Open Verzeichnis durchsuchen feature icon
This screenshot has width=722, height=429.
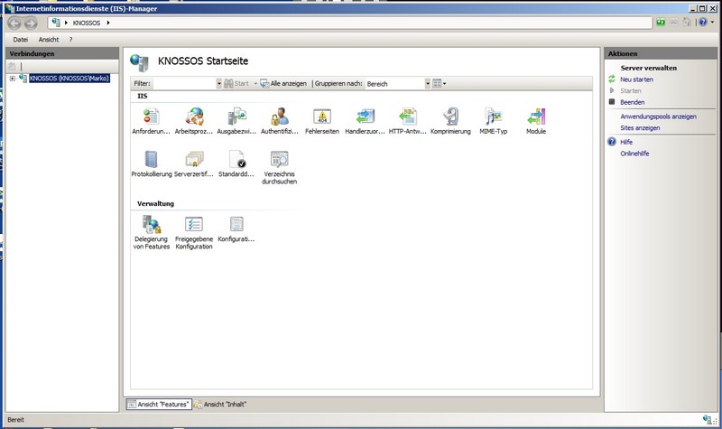pos(279,160)
